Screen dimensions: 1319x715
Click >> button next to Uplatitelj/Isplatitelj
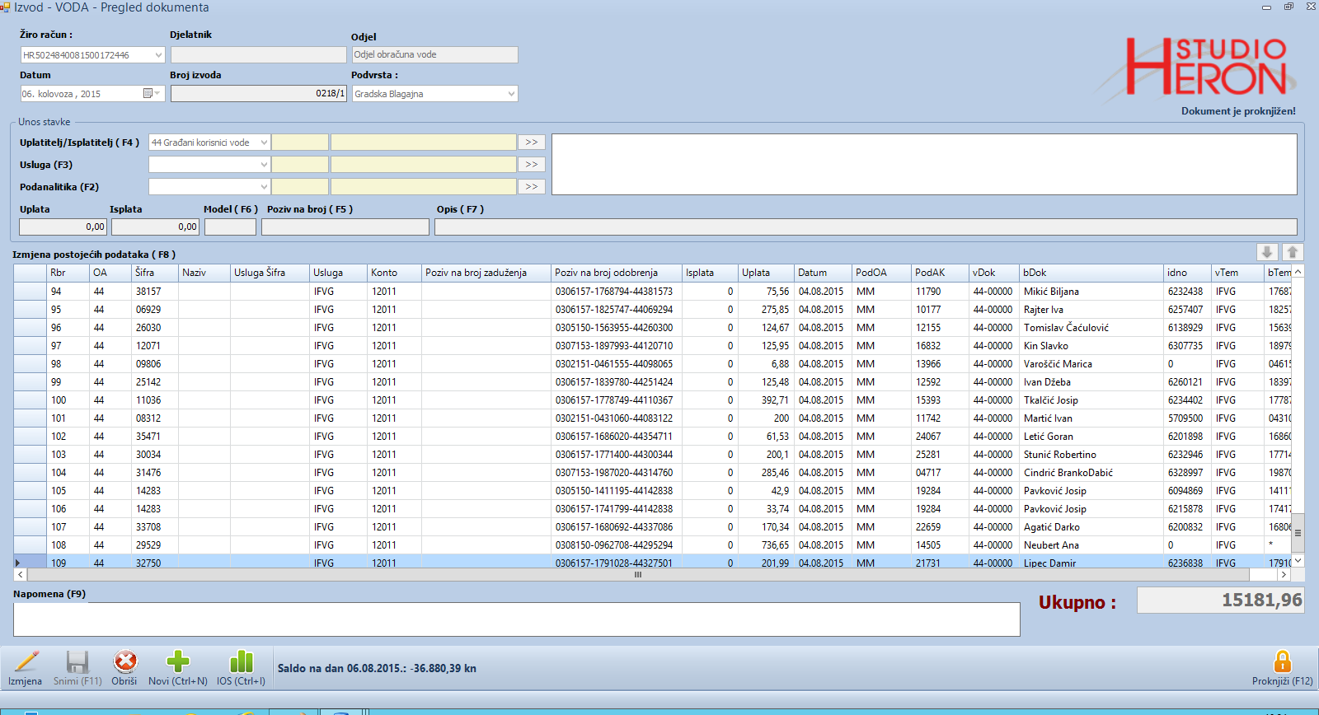click(x=532, y=143)
